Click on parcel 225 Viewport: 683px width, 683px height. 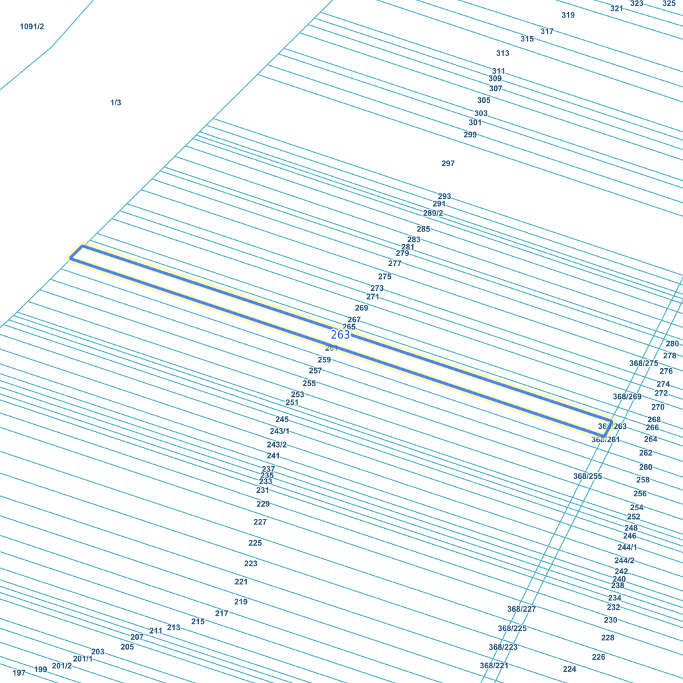255,543
